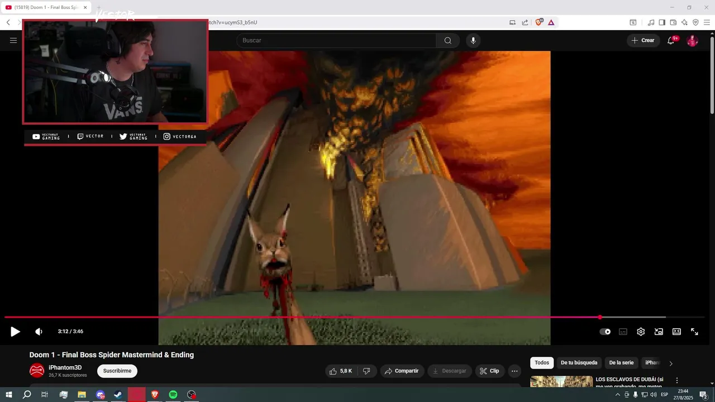This screenshot has height=402, width=715.
Task: Click the search magnifier button
Action: (x=448, y=40)
